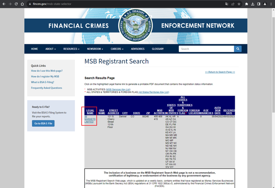Sort by STATE column header

point(136,113)
